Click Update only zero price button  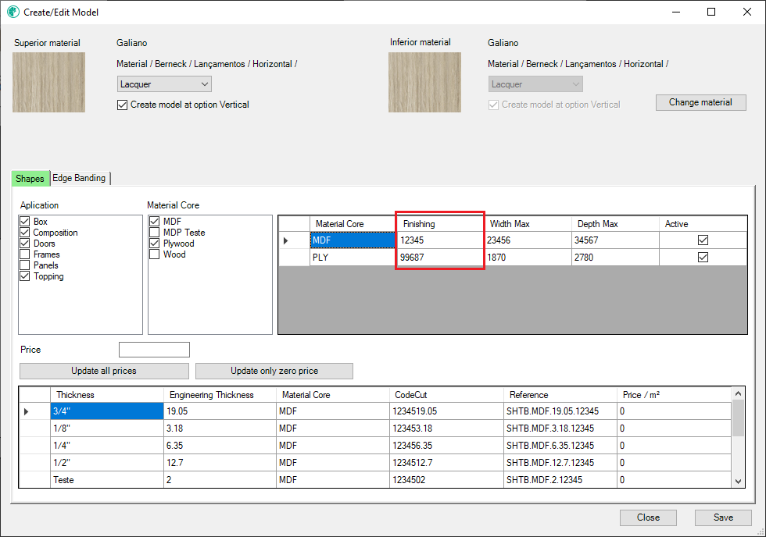274,371
